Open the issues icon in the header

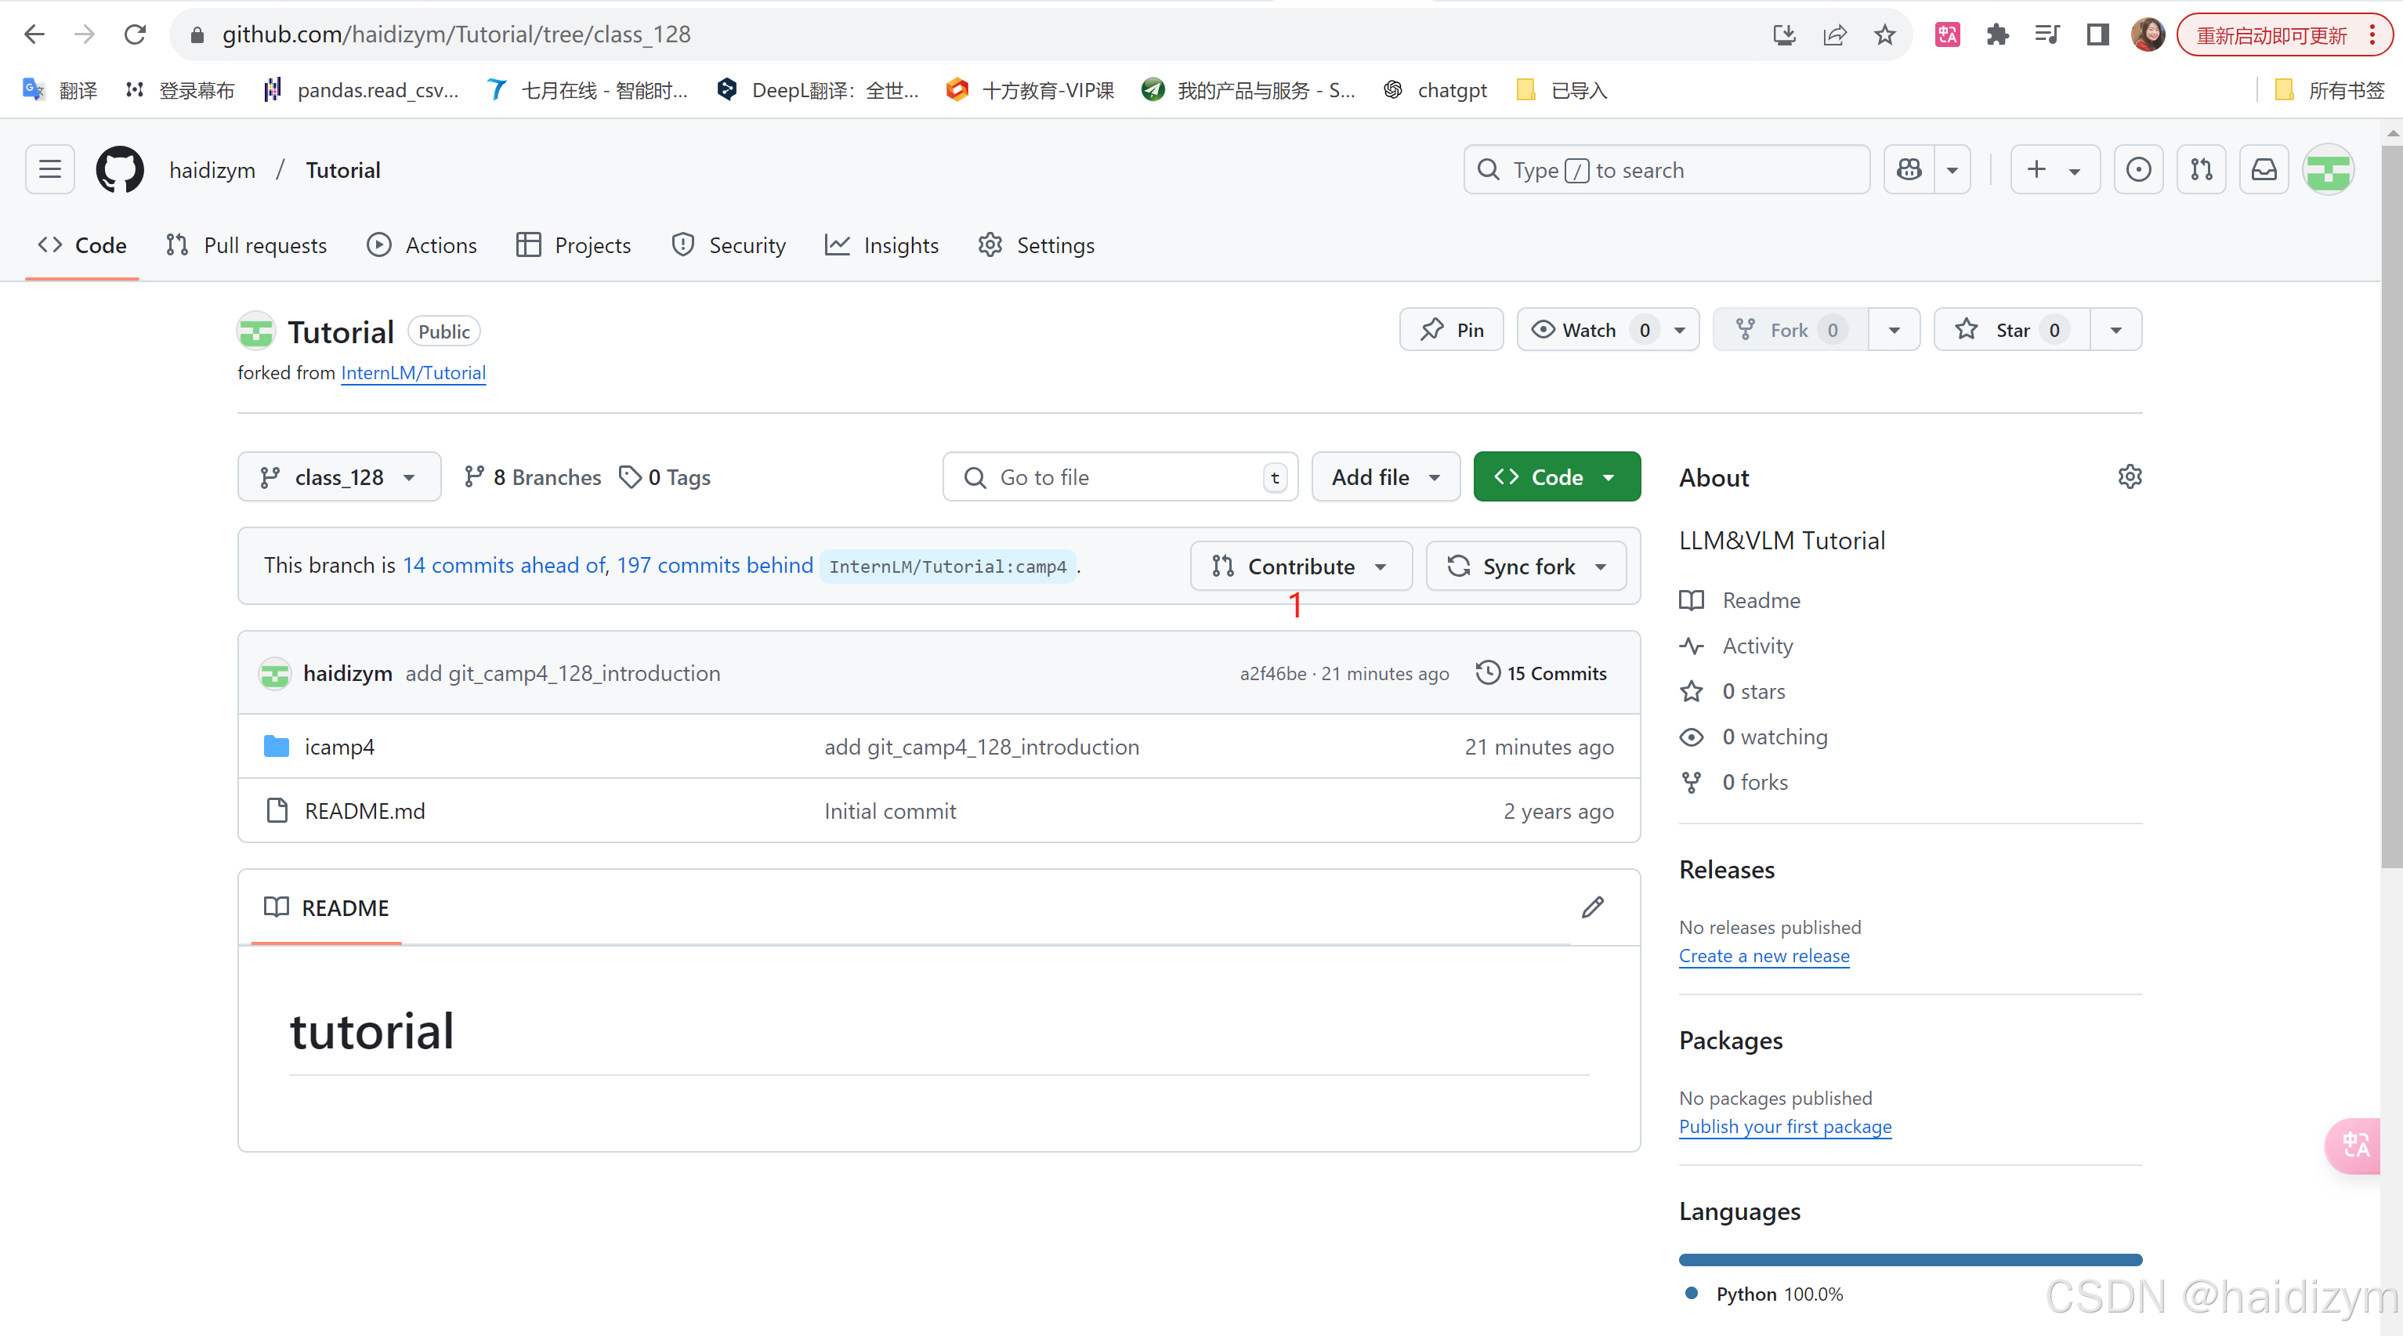click(2138, 170)
